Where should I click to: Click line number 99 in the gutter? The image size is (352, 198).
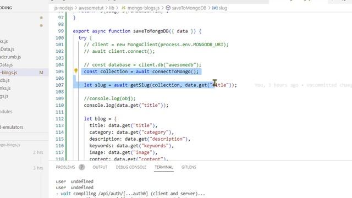click(x=61, y=31)
